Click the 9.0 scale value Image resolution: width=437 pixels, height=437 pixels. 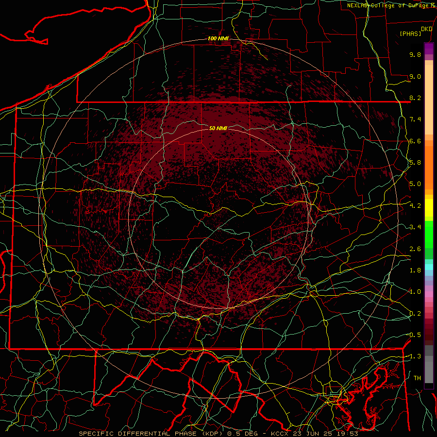[x=415, y=76]
